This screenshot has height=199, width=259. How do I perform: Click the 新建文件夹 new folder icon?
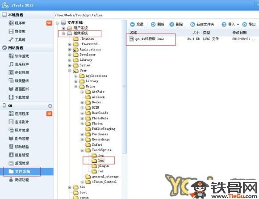click(x=192, y=24)
